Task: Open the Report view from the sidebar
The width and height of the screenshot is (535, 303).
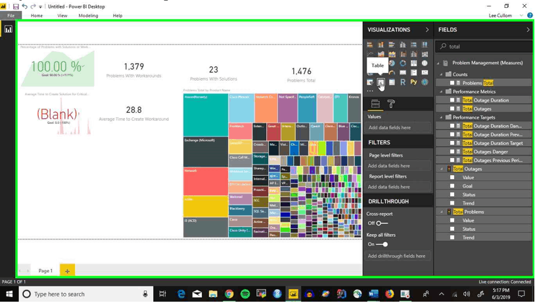Action: [x=8, y=30]
